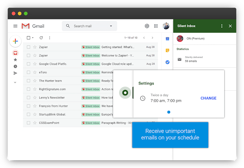Expand more labels chevron in sidebar
244x168 pixels.
coord(15,82)
